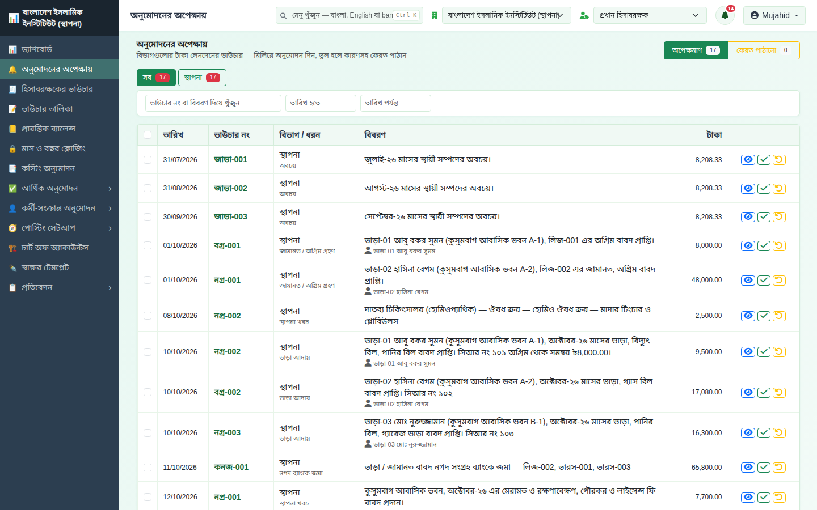Select the checkbox for voucher কনজ-001
Screen dimensions: 817x510
click(x=148, y=467)
